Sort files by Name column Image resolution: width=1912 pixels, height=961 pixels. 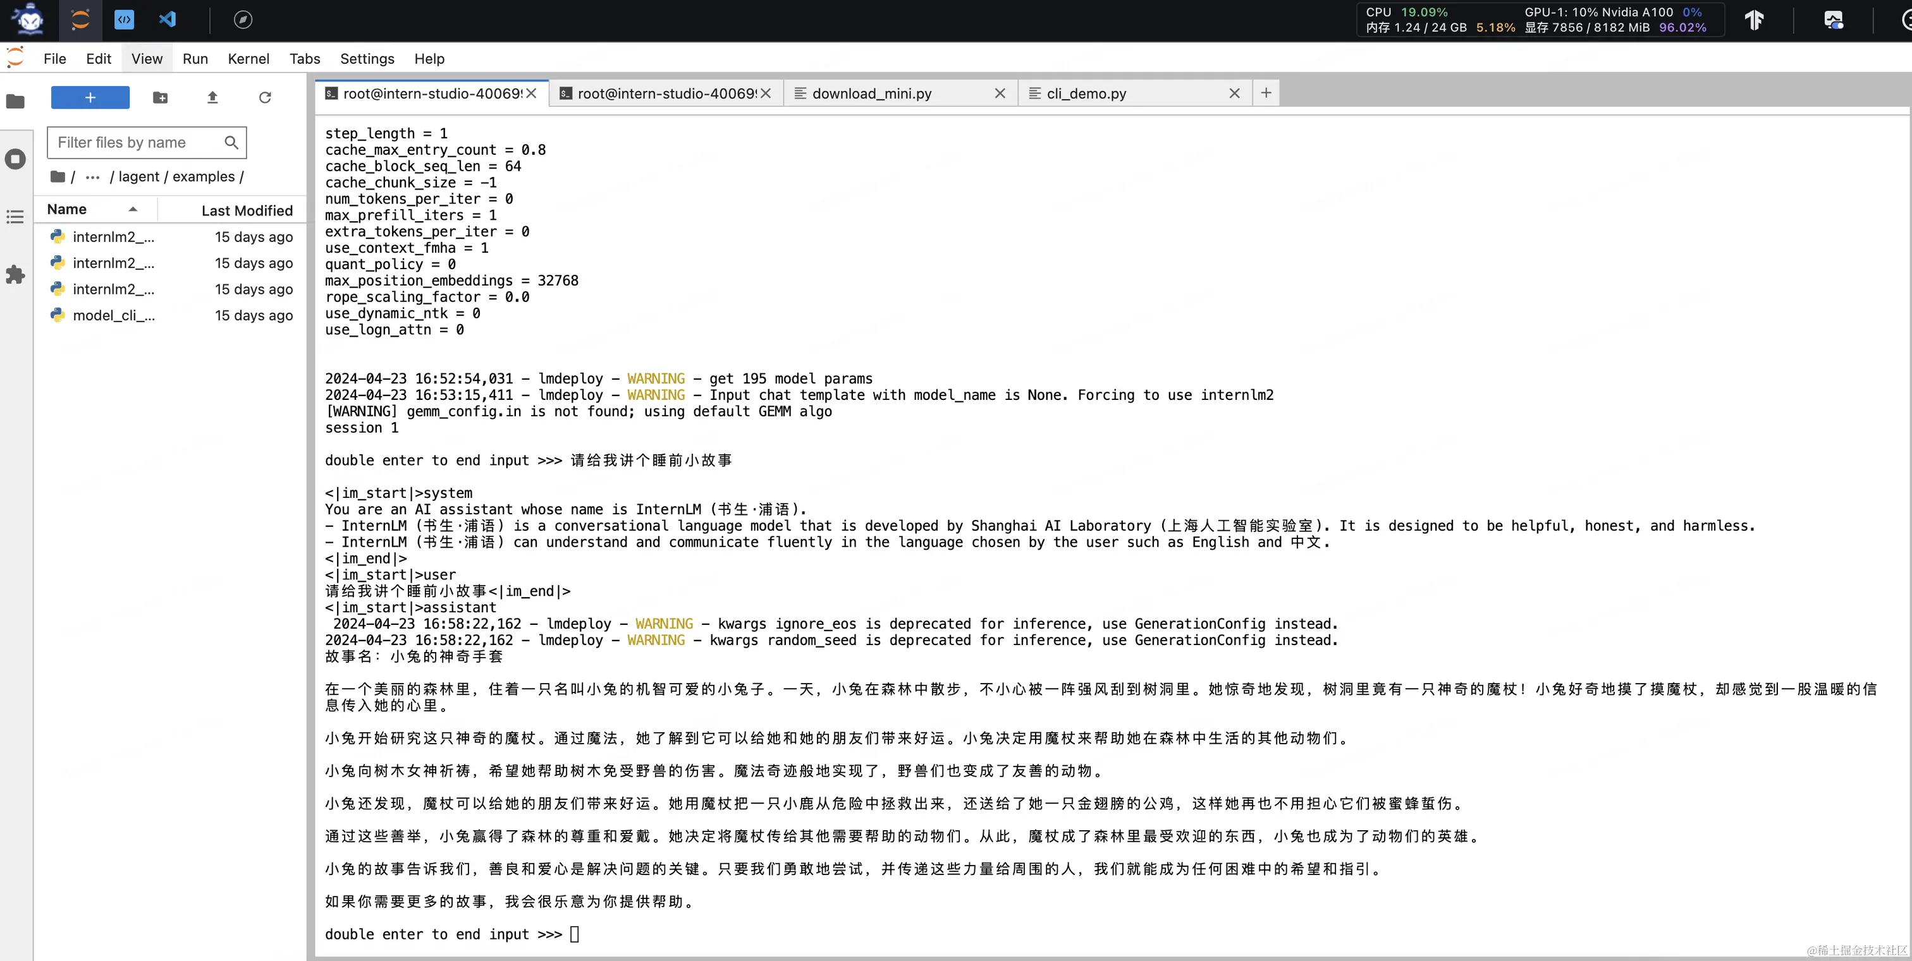(x=67, y=209)
